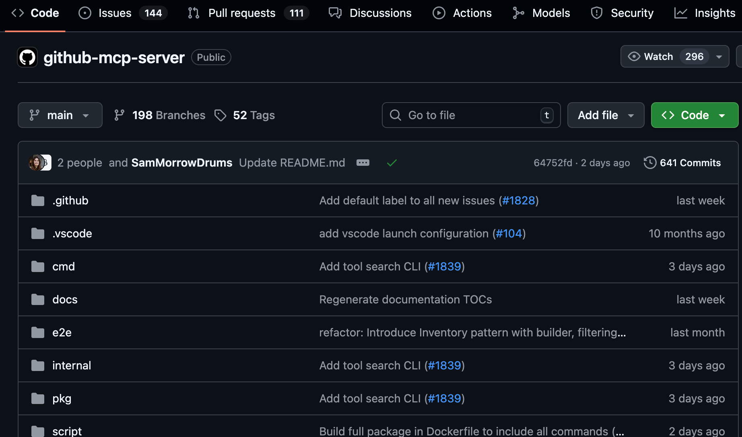Viewport: 742px width, 437px height.
Task: Open pull request #1828 link
Action: coord(519,200)
